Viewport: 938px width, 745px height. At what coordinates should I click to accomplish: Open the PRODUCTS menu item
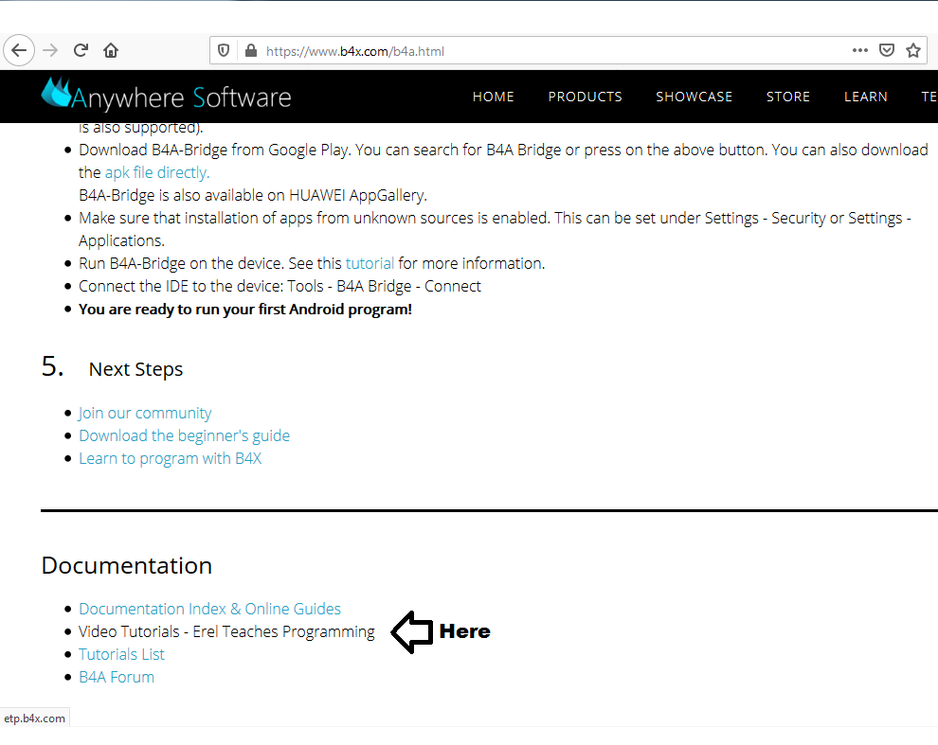click(x=585, y=97)
